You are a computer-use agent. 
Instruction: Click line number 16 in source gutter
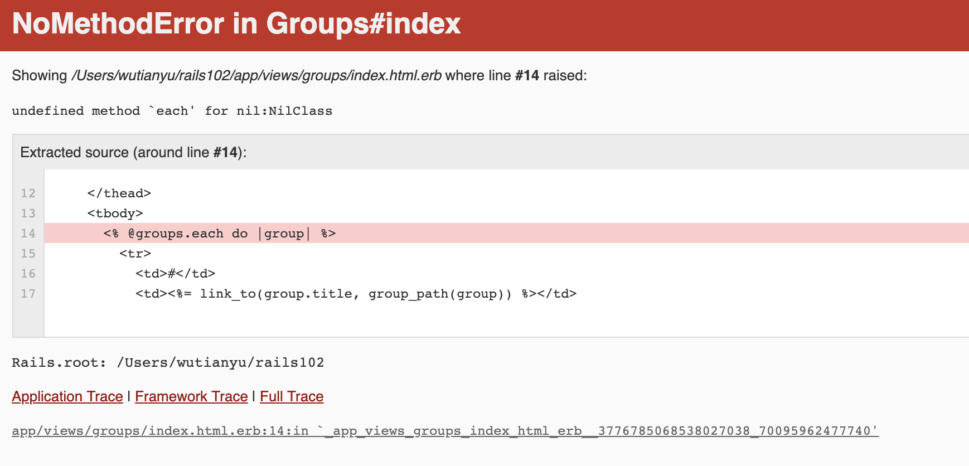pyautogui.click(x=28, y=274)
